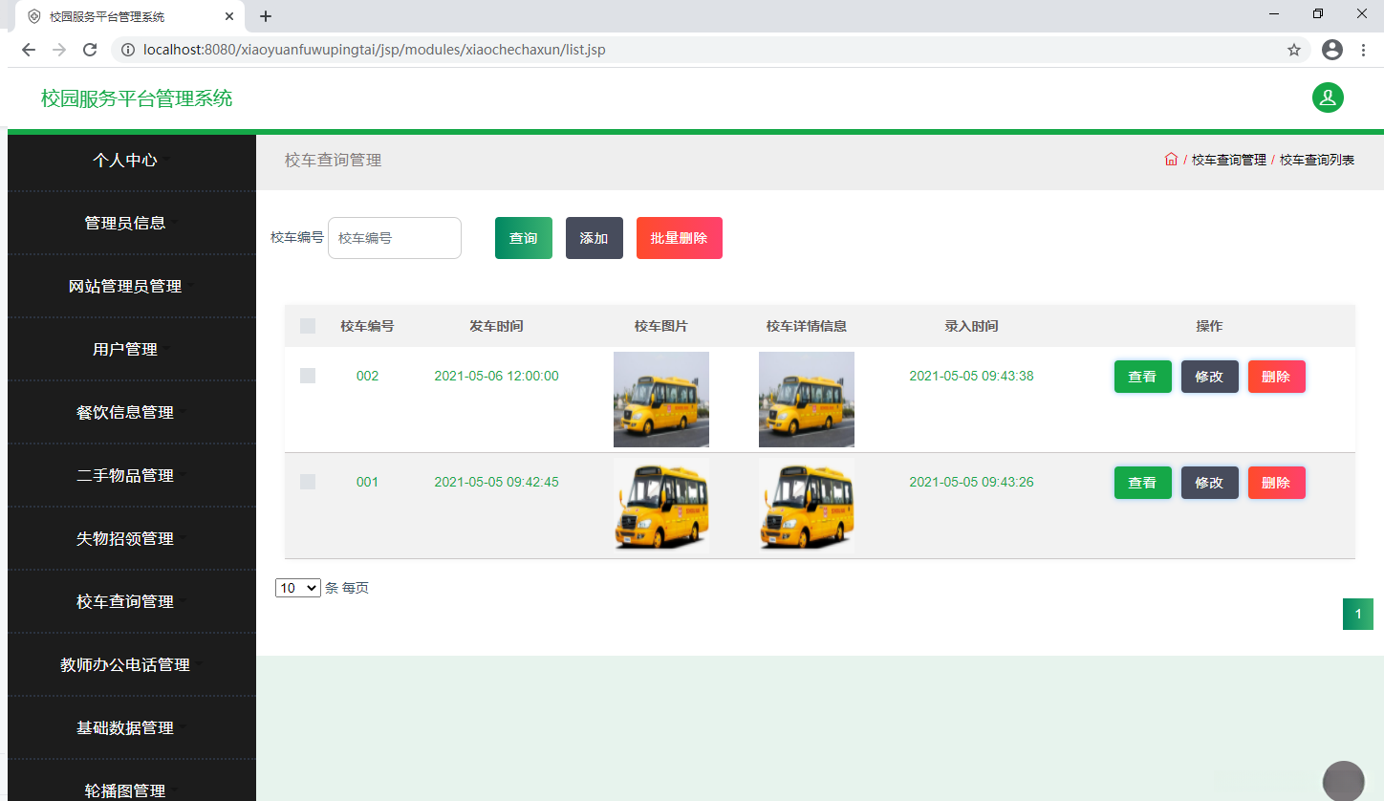Expand 餐饮信息管理 sidebar menu

[131, 412]
